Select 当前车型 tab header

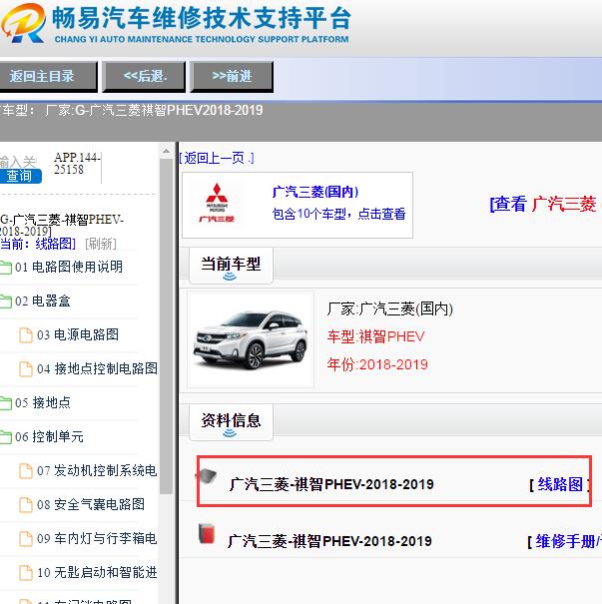click(x=231, y=266)
